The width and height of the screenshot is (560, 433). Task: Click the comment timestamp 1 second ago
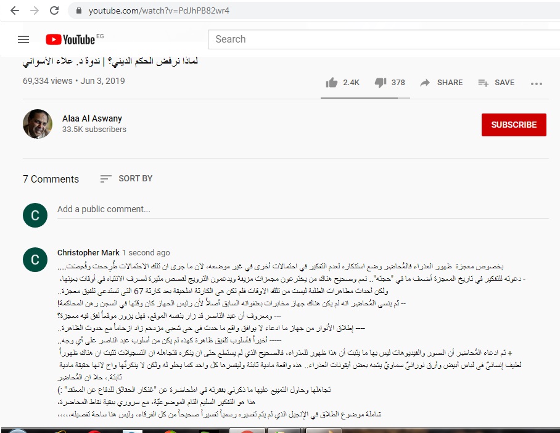coord(146,253)
